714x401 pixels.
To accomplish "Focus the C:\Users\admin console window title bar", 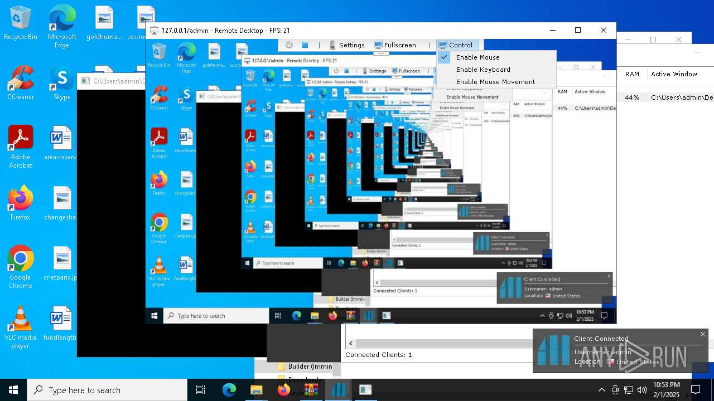I will click(112, 81).
